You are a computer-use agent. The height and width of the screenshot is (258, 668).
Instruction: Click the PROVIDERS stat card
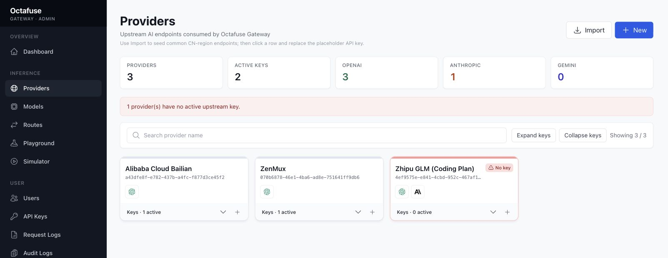click(x=171, y=73)
